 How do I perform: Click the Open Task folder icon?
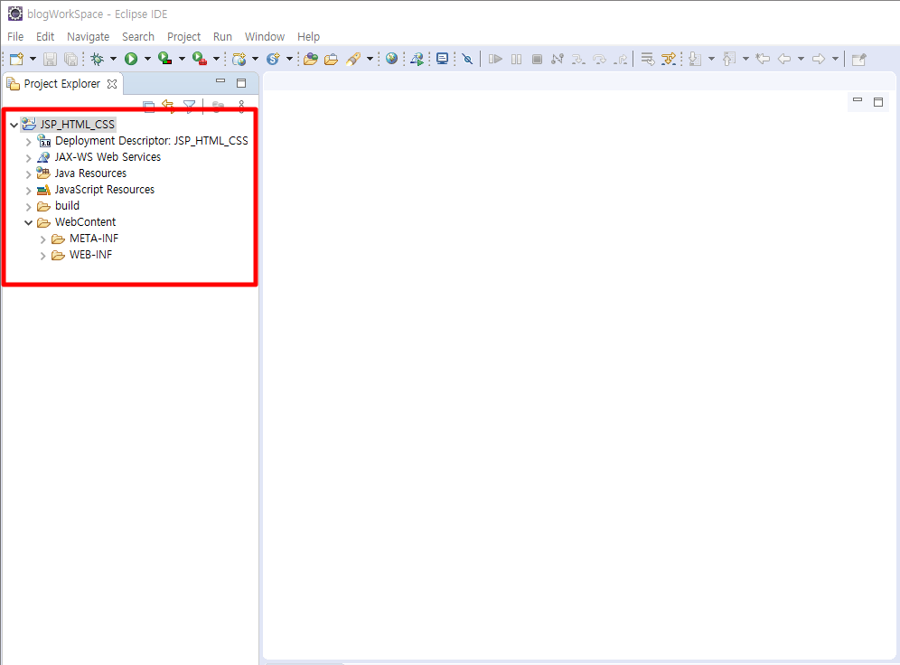click(332, 59)
